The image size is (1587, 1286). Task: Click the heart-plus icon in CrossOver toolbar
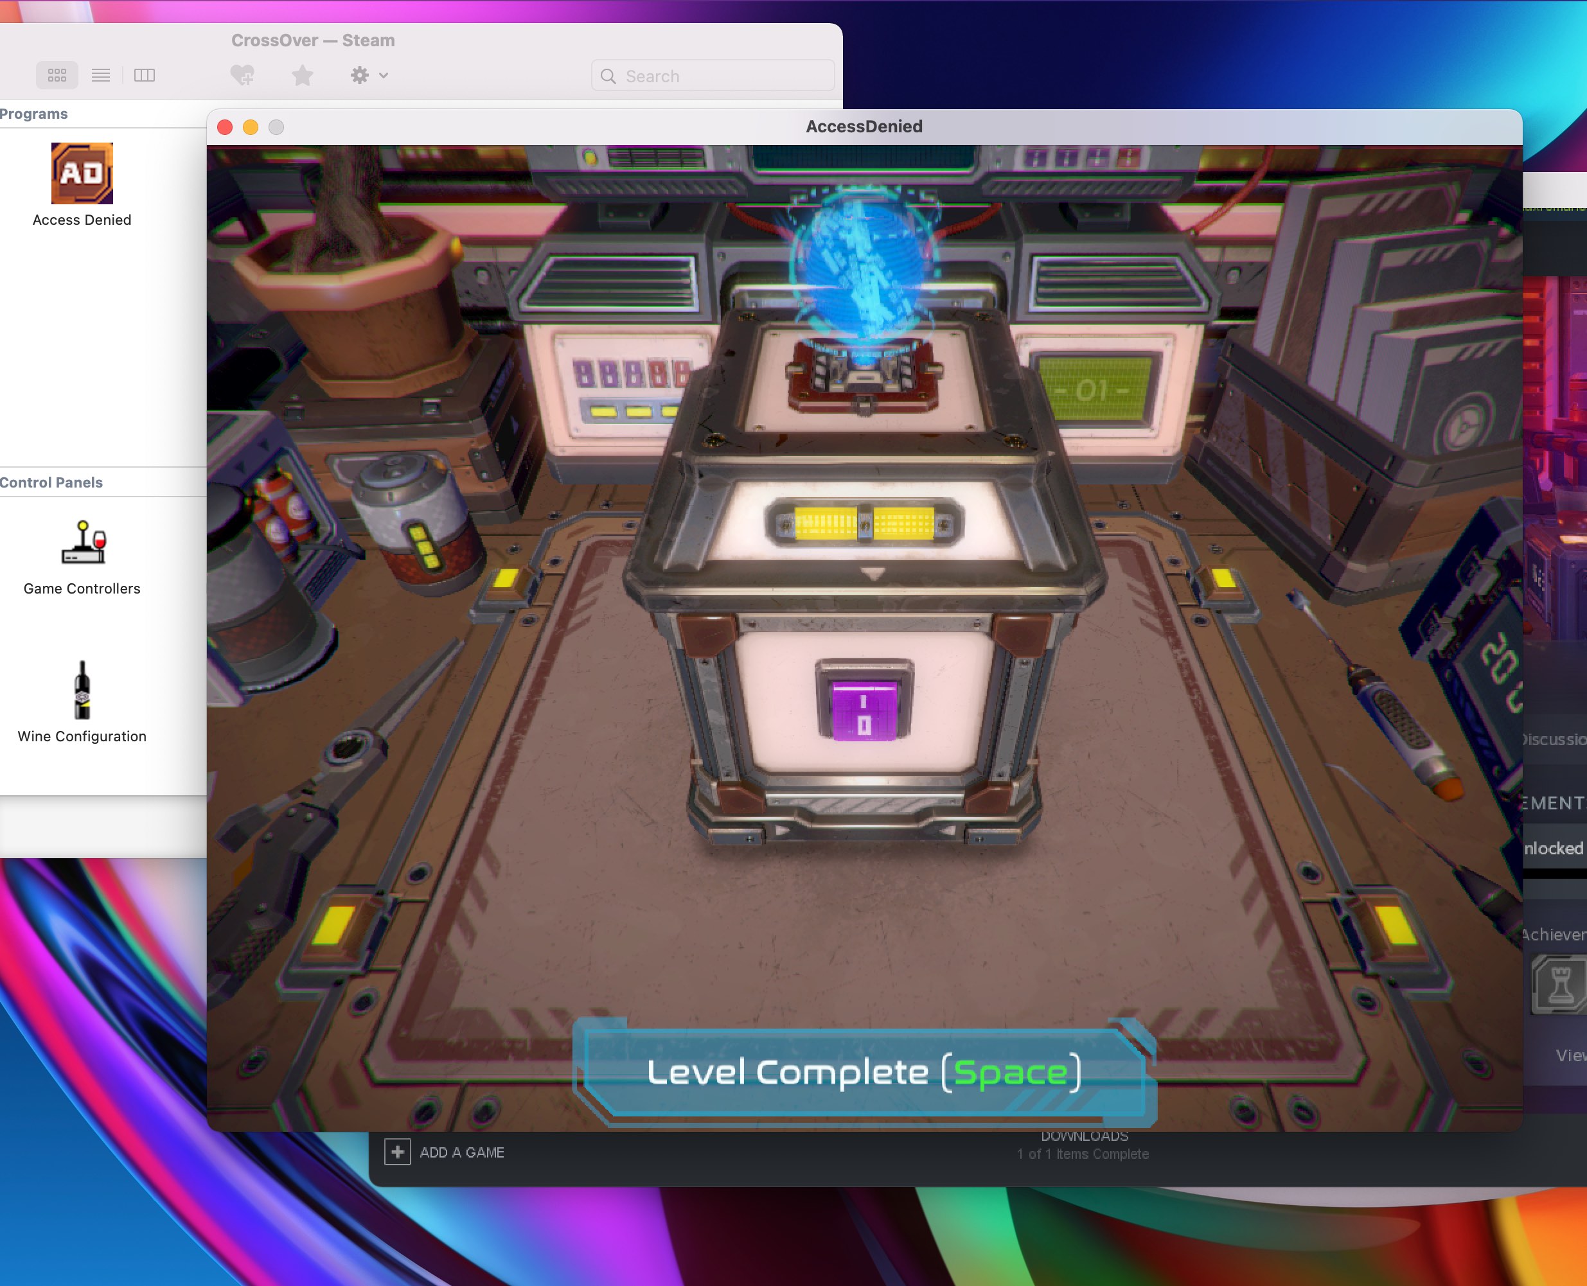(x=242, y=75)
